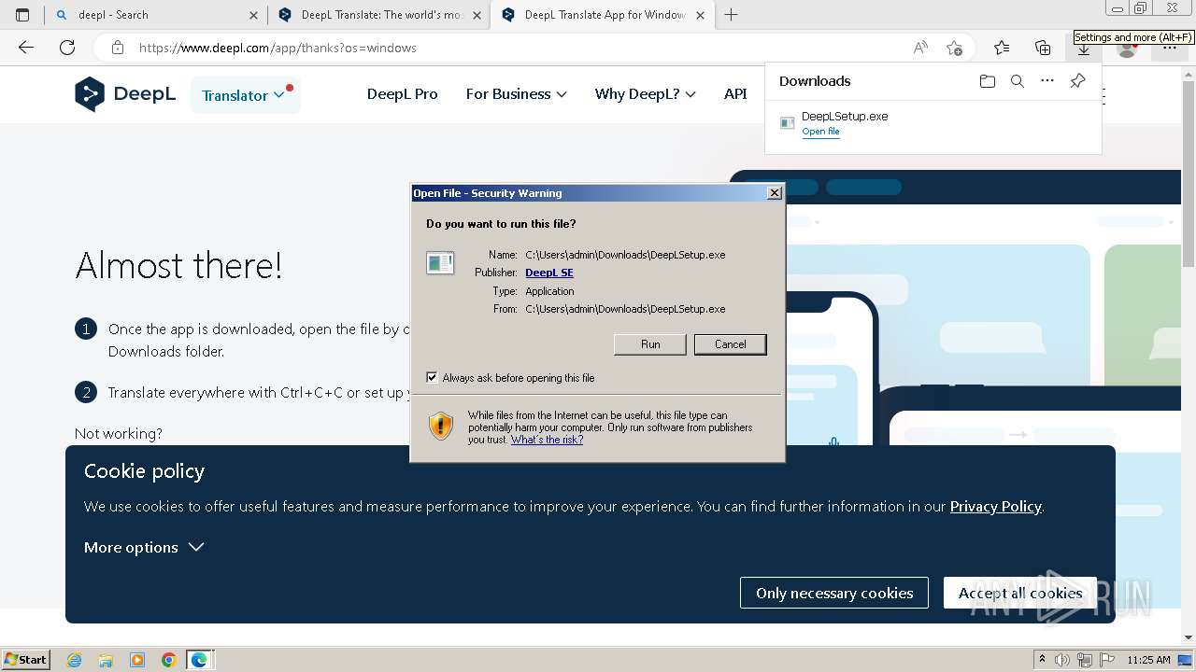Open the network tray icon

(1085, 660)
